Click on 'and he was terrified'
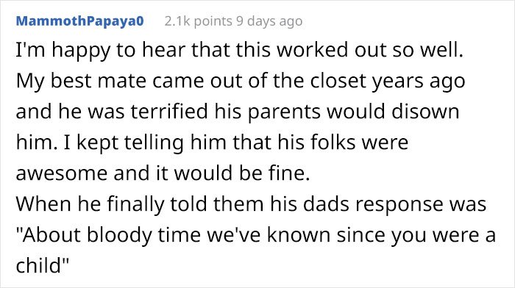 coord(112,111)
